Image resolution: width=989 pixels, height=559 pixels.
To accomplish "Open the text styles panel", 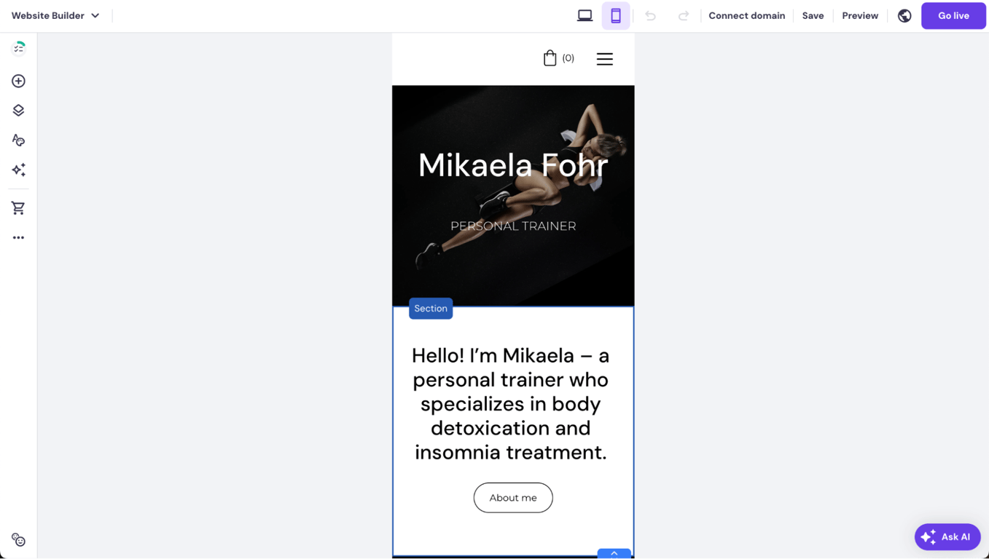I will [x=18, y=140].
